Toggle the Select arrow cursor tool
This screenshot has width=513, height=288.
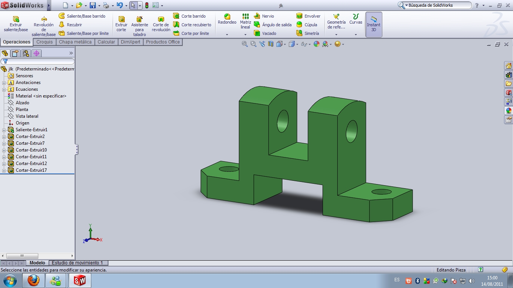point(133,5)
